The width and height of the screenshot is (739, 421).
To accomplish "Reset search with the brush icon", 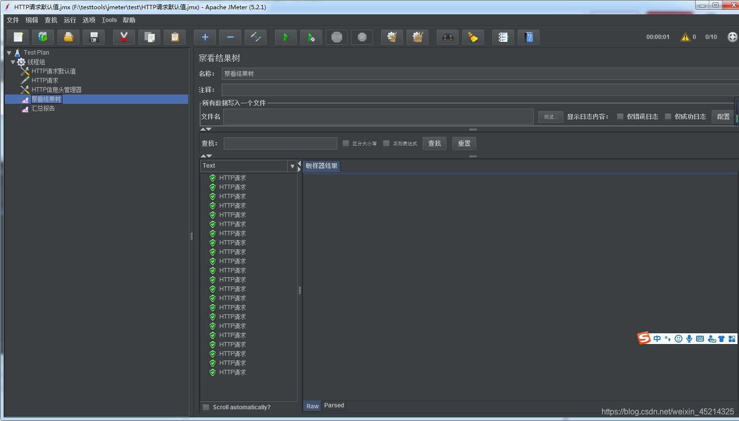I will pos(473,37).
